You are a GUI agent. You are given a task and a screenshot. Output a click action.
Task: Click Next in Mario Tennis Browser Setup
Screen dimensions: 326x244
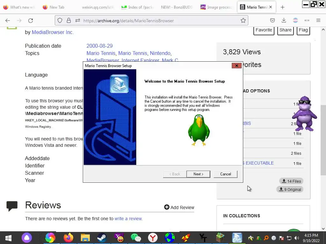point(198,174)
